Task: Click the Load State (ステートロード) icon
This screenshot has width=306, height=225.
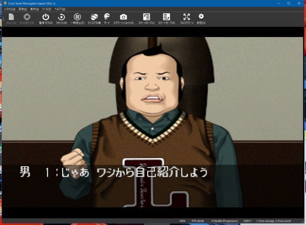Action: 147,19
